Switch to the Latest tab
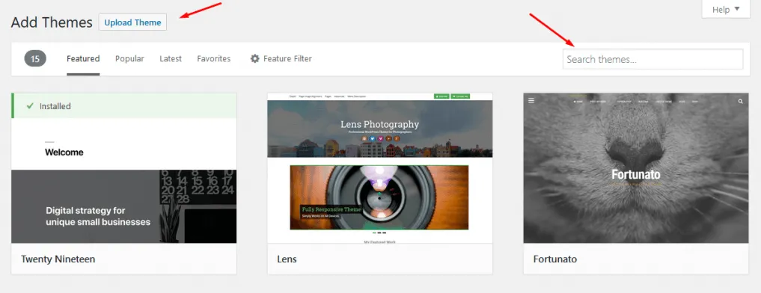761x293 pixels. point(171,59)
